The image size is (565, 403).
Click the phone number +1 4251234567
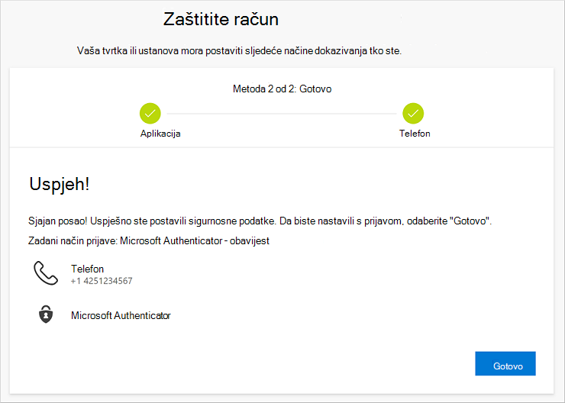click(102, 281)
